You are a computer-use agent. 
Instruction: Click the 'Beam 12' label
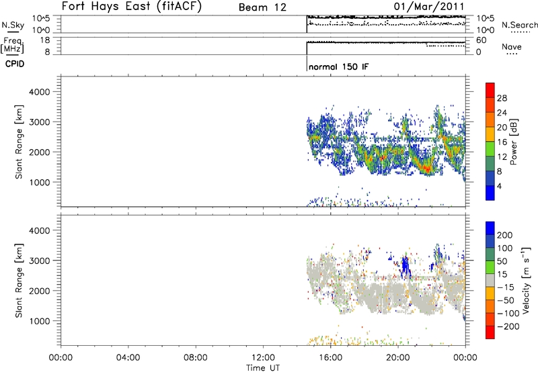[262, 7]
